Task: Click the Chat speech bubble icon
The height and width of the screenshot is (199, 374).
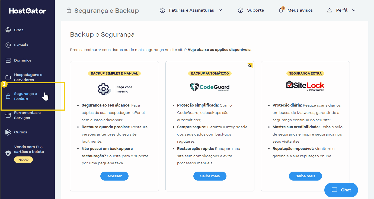Action: 334,190
